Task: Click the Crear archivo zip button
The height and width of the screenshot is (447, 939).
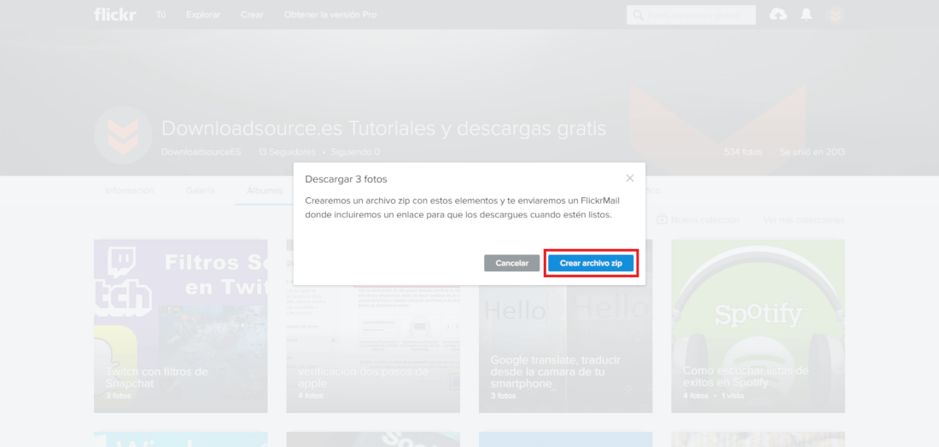Action: pos(591,264)
